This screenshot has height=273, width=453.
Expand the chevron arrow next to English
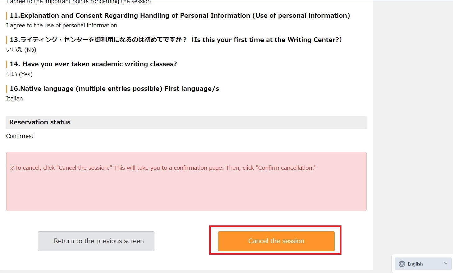click(x=446, y=263)
